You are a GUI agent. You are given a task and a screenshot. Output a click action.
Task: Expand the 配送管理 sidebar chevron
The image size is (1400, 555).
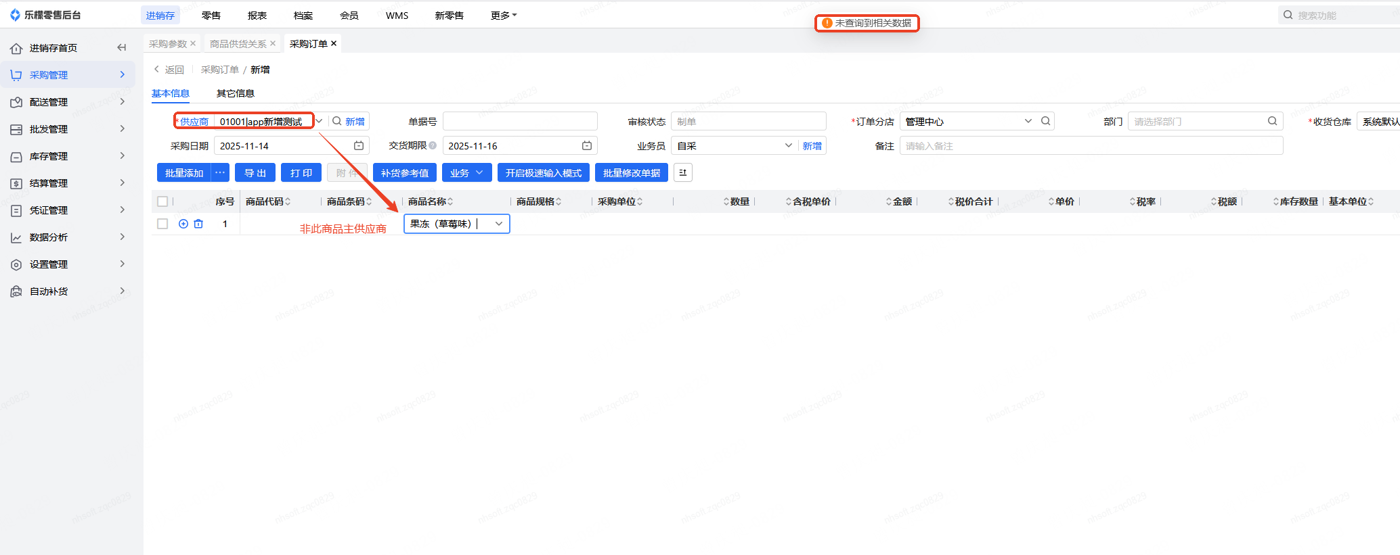tap(123, 101)
